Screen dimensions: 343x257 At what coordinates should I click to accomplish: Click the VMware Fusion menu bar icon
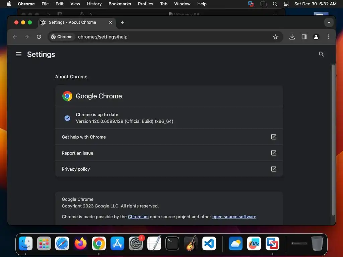251,4
